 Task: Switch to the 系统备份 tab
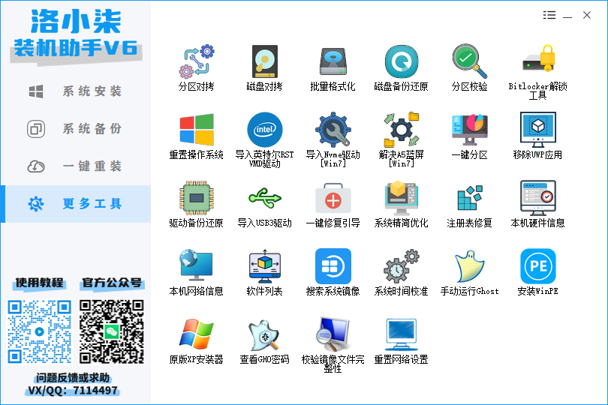[x=75, y=129]
